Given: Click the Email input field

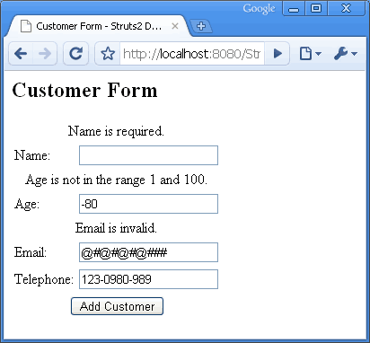Looking at the screenshot, I should click(148, 252).
